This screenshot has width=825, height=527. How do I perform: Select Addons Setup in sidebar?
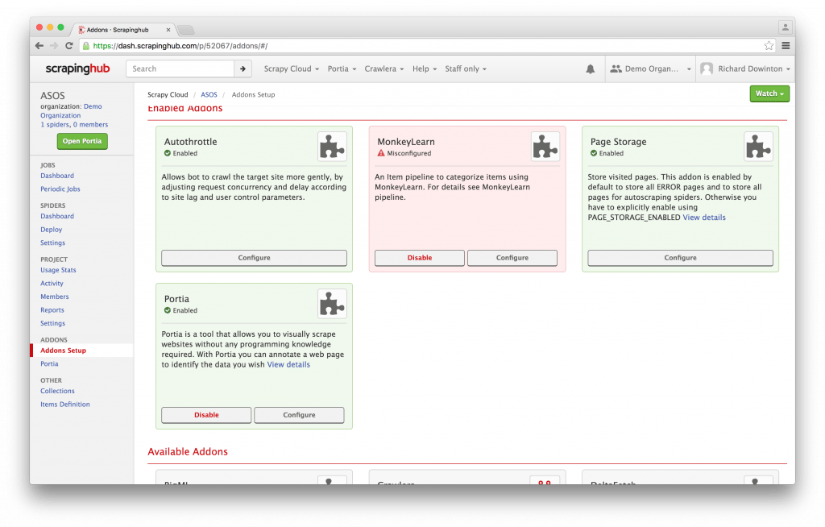pos(63,351)
